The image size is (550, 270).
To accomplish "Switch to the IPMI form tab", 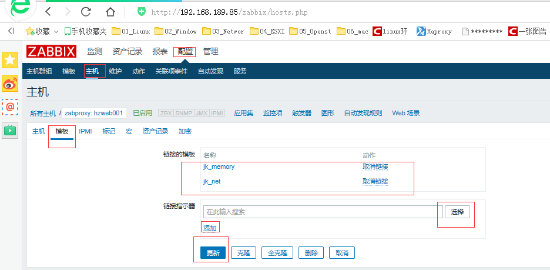I will (86, 131).
